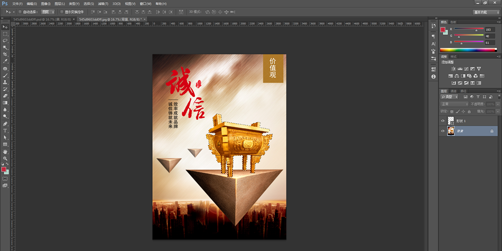Screen dimensions: 502x251
Task: Open the Info panel icon
Action: (x=433, y=77)
